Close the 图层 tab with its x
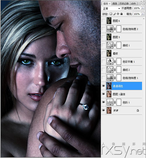The image size is (146, 158). coord(109,4)
